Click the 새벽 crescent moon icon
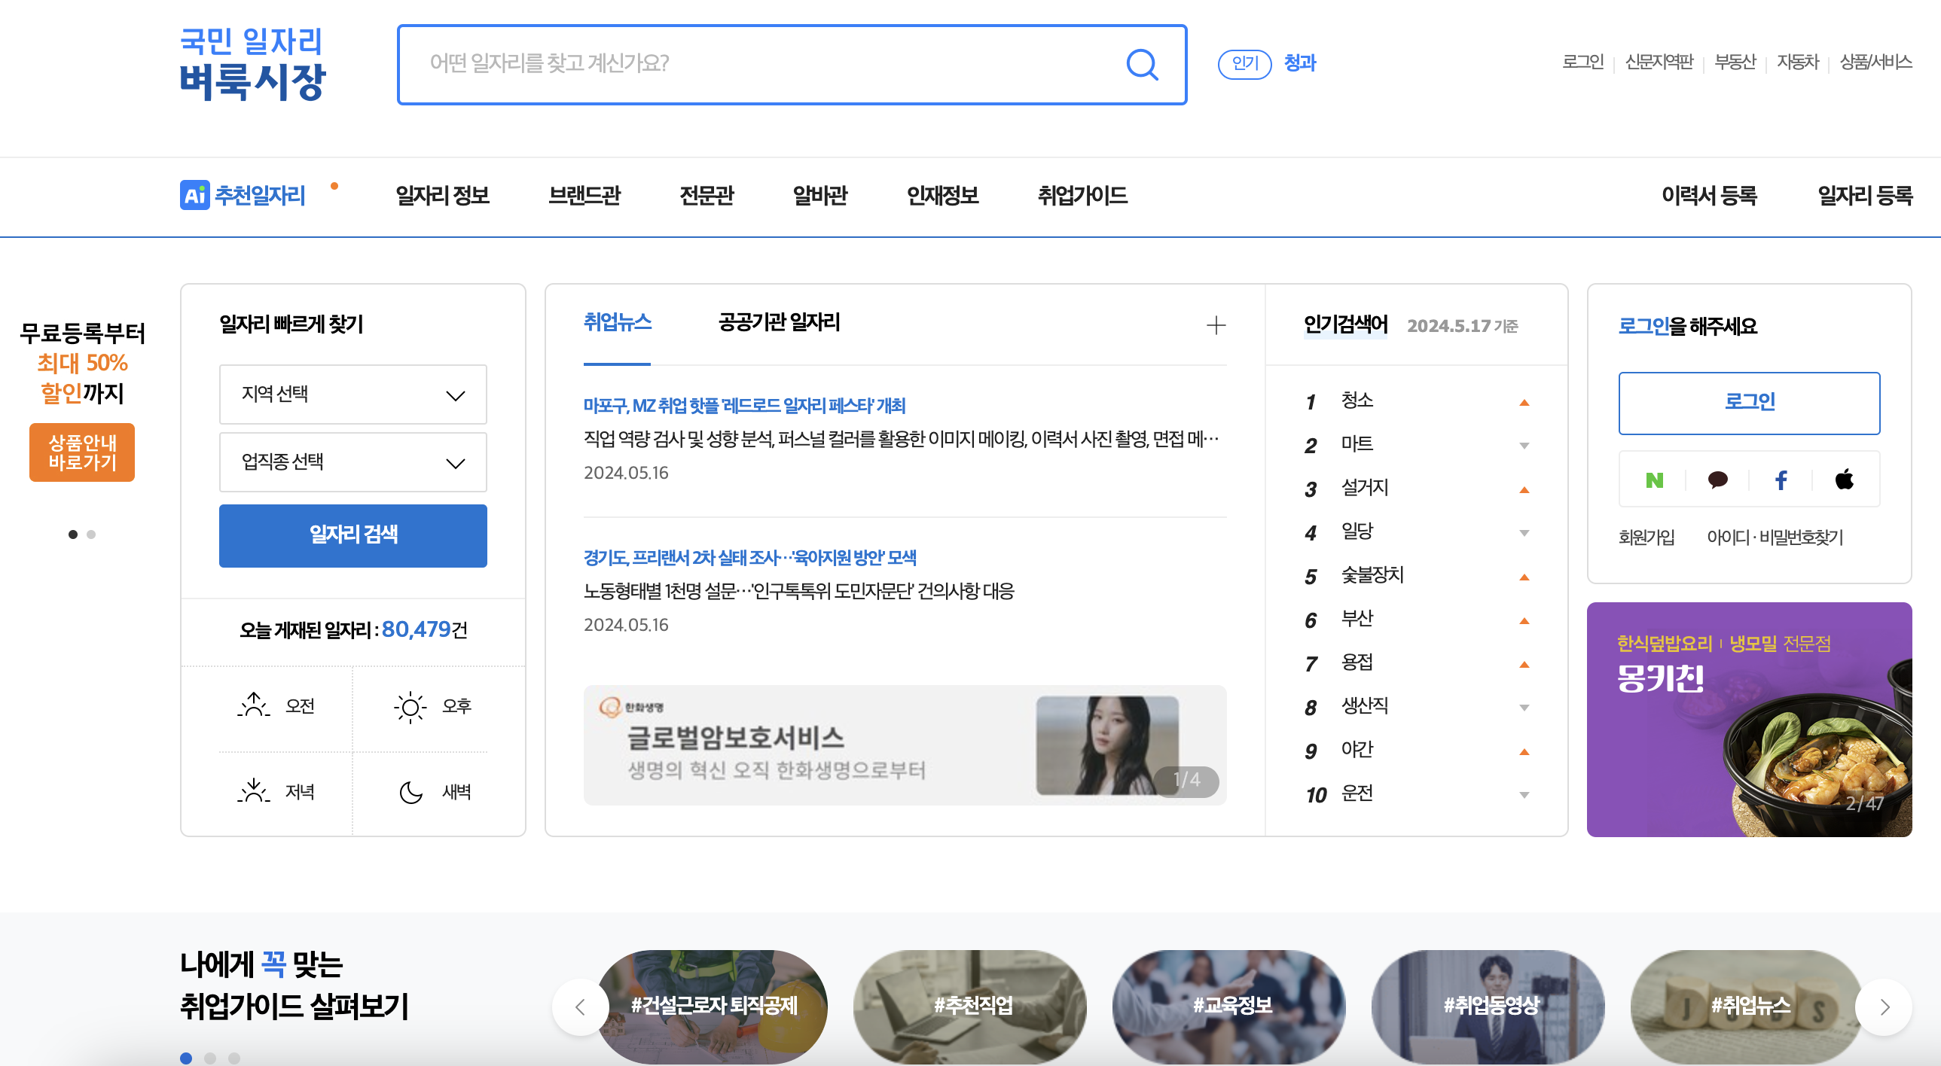 click(x=409, y=791)
